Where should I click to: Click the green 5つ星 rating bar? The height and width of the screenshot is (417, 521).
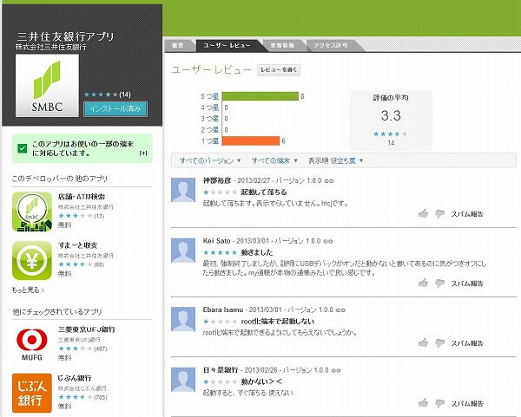259,96
